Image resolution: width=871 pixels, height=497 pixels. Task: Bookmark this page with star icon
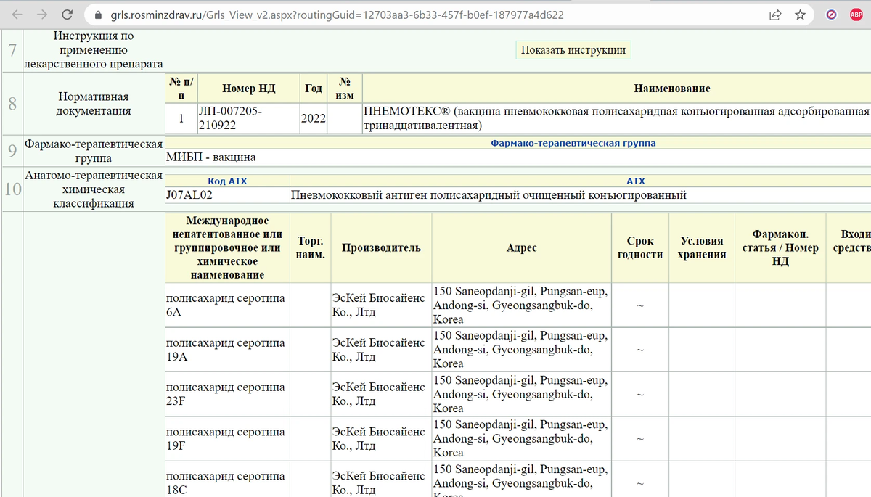click(x=800, y=15)
